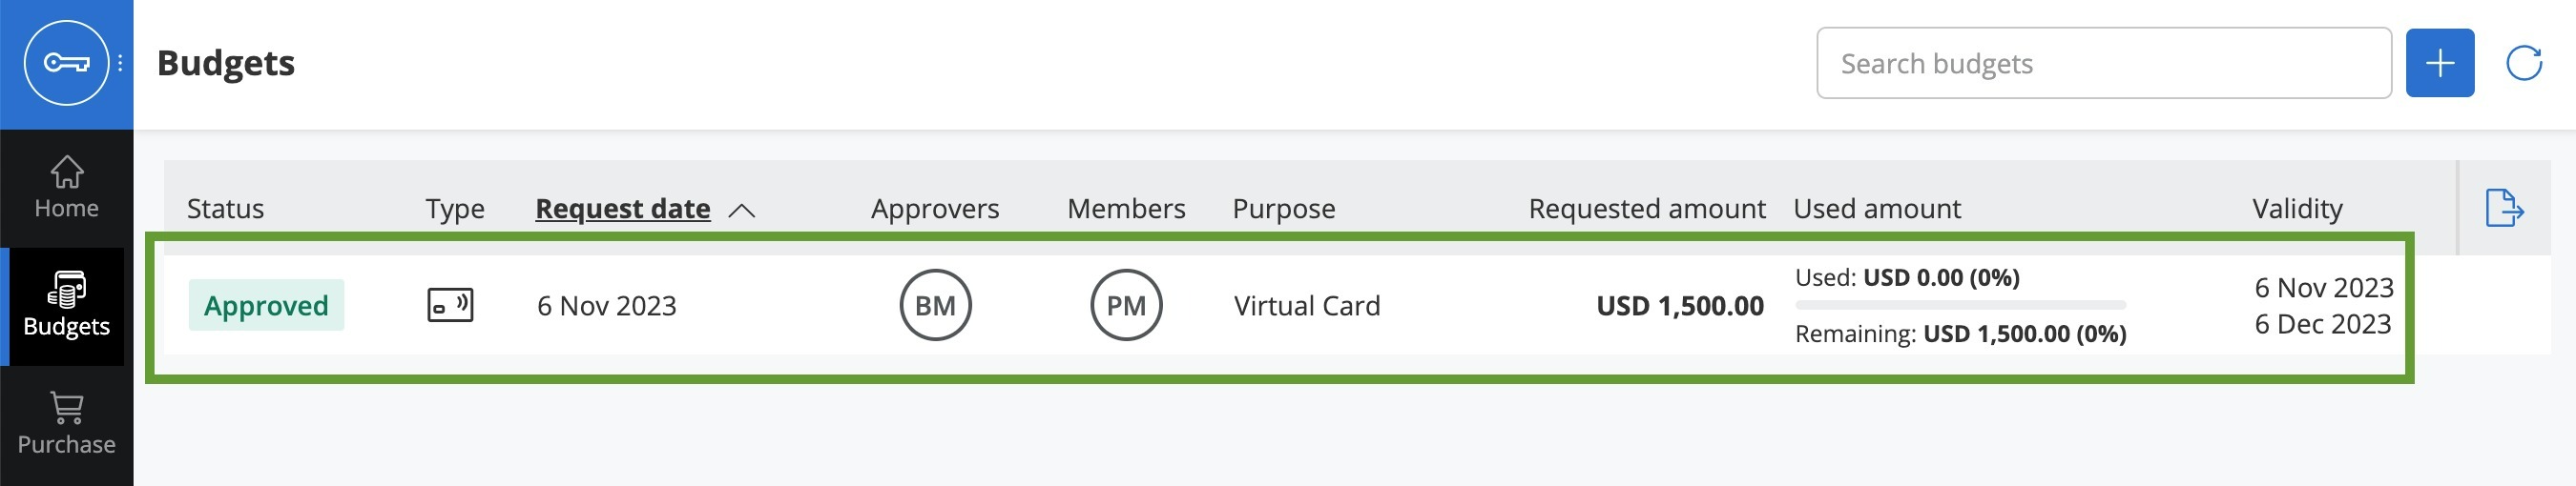2576x486 pixels.
Task: Toggle the Request date sort arrow
Action: [x=742, y=211]
